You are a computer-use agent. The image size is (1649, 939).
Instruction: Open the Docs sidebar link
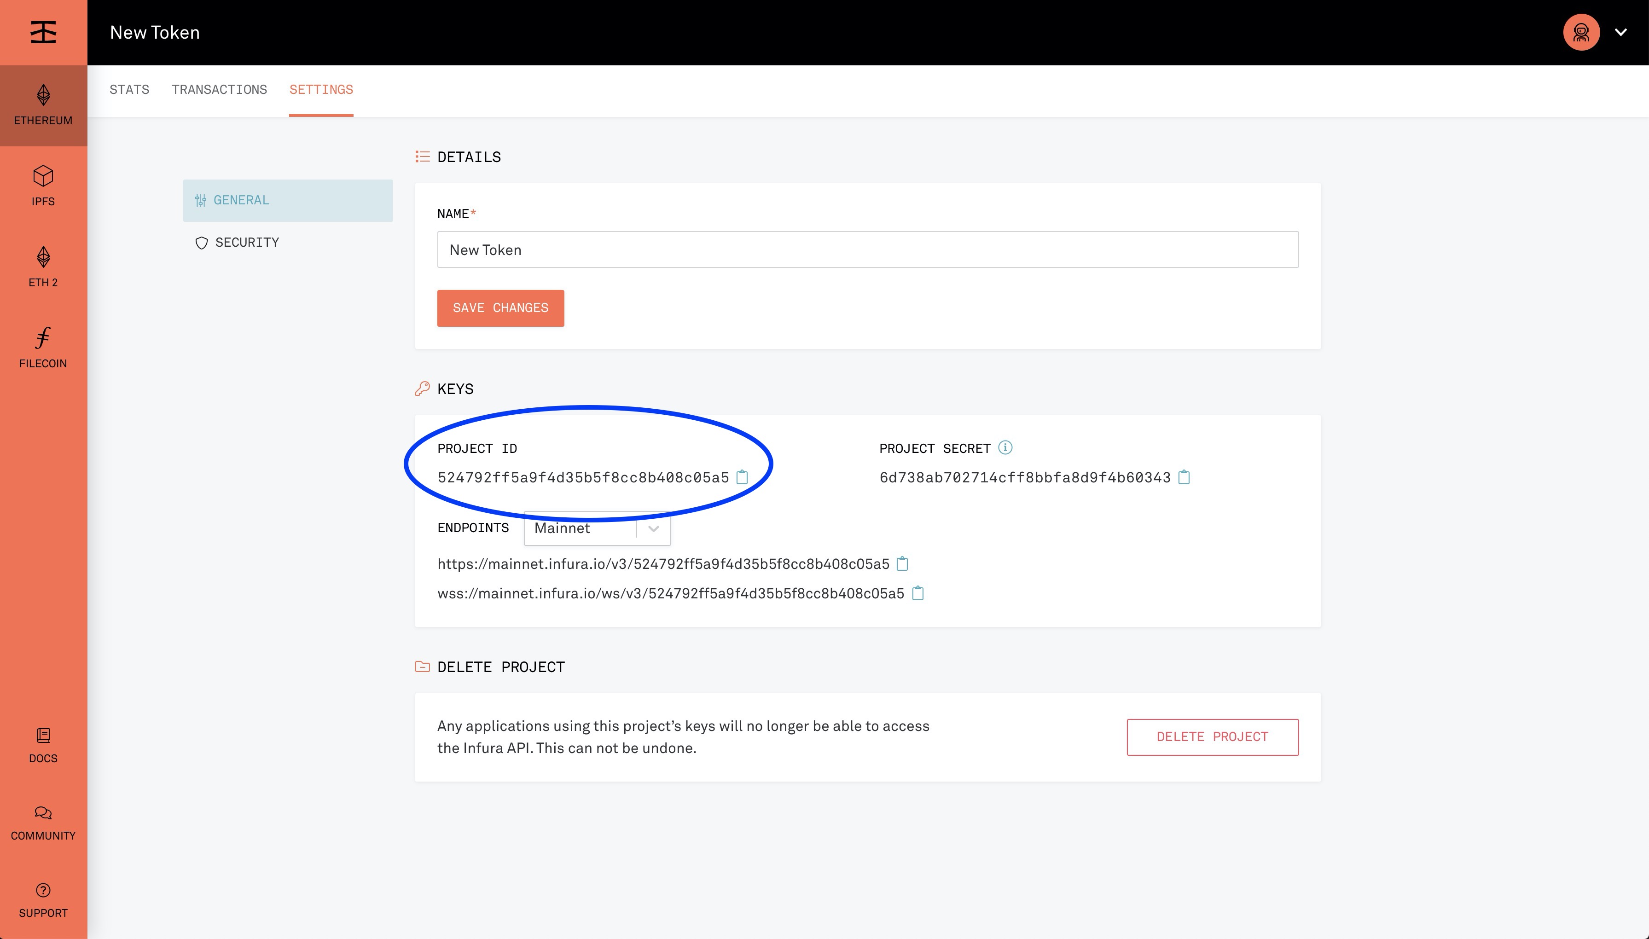[43, 745]
